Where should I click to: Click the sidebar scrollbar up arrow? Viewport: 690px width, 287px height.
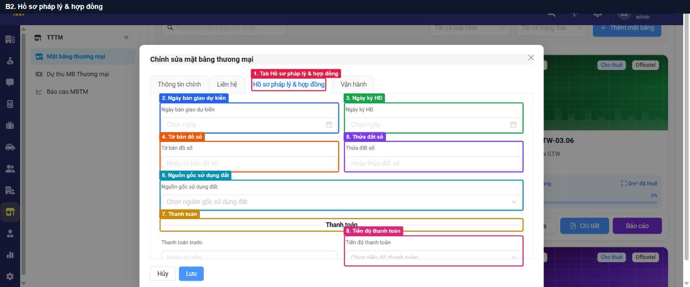coord(23,29)
